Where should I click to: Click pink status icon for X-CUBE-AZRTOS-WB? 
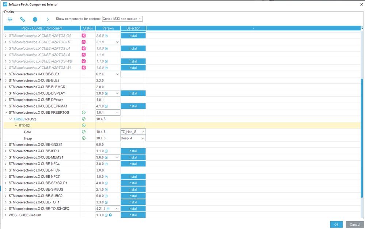click(x=84, y=61)
